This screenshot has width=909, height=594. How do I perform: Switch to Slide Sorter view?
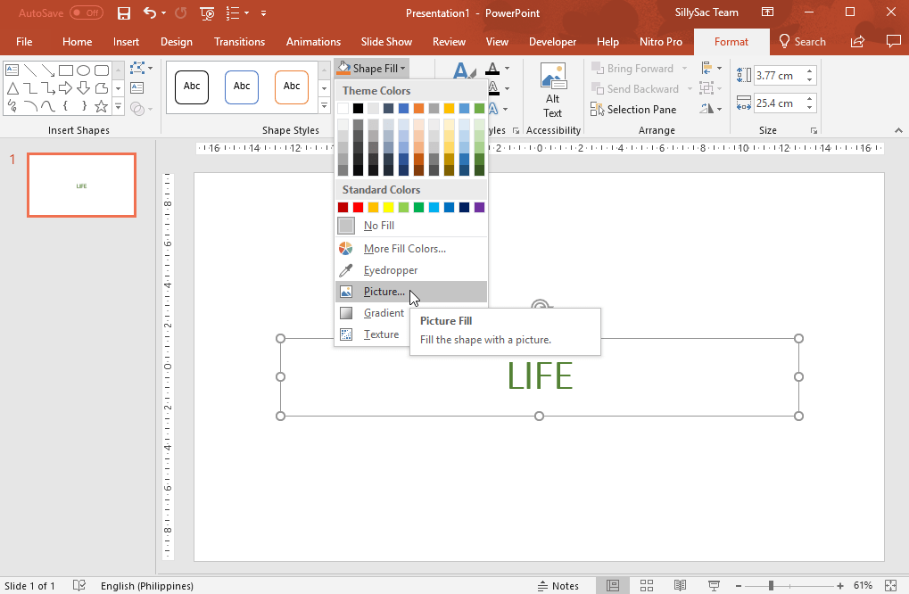(x=646, y=585)
